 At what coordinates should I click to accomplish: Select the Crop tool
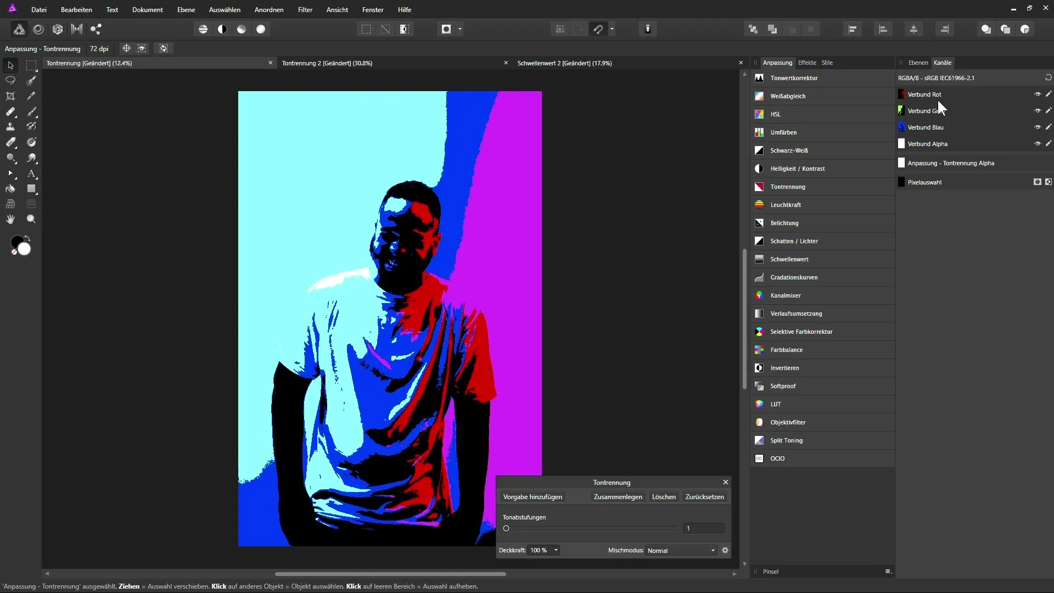click(x=10, y=96)
